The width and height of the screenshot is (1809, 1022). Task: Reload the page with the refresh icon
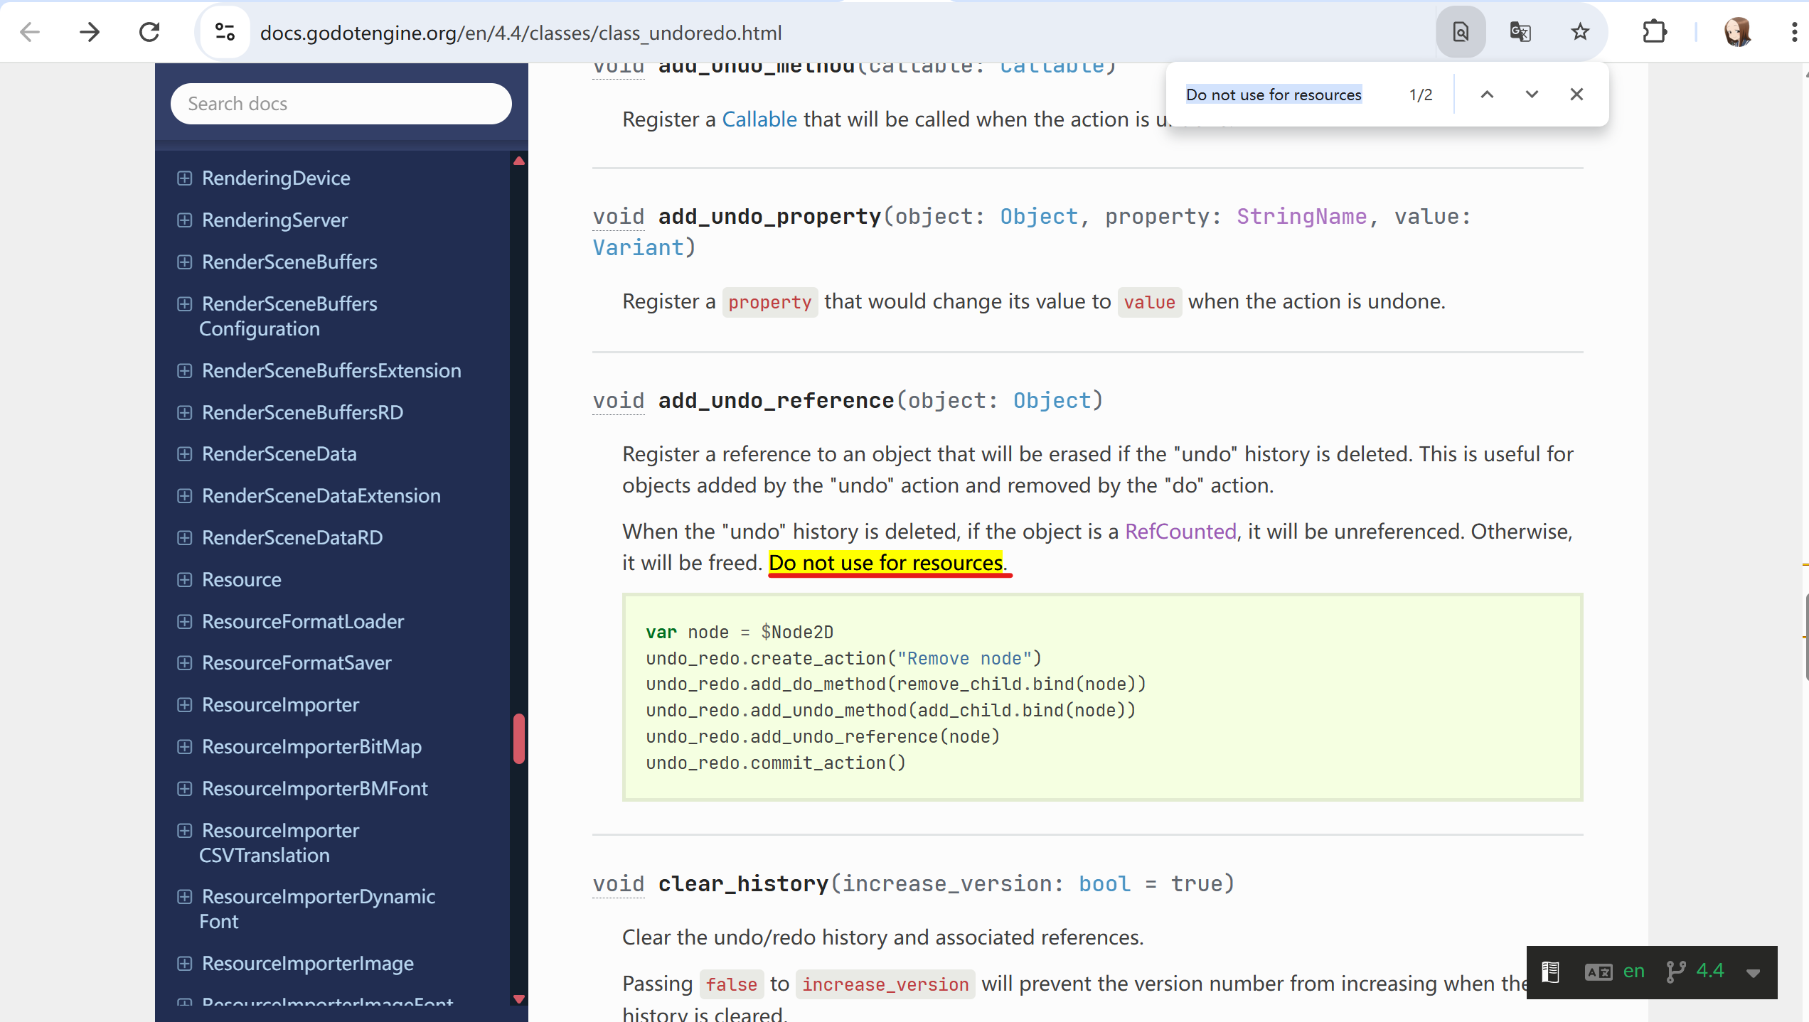(149, 31)
